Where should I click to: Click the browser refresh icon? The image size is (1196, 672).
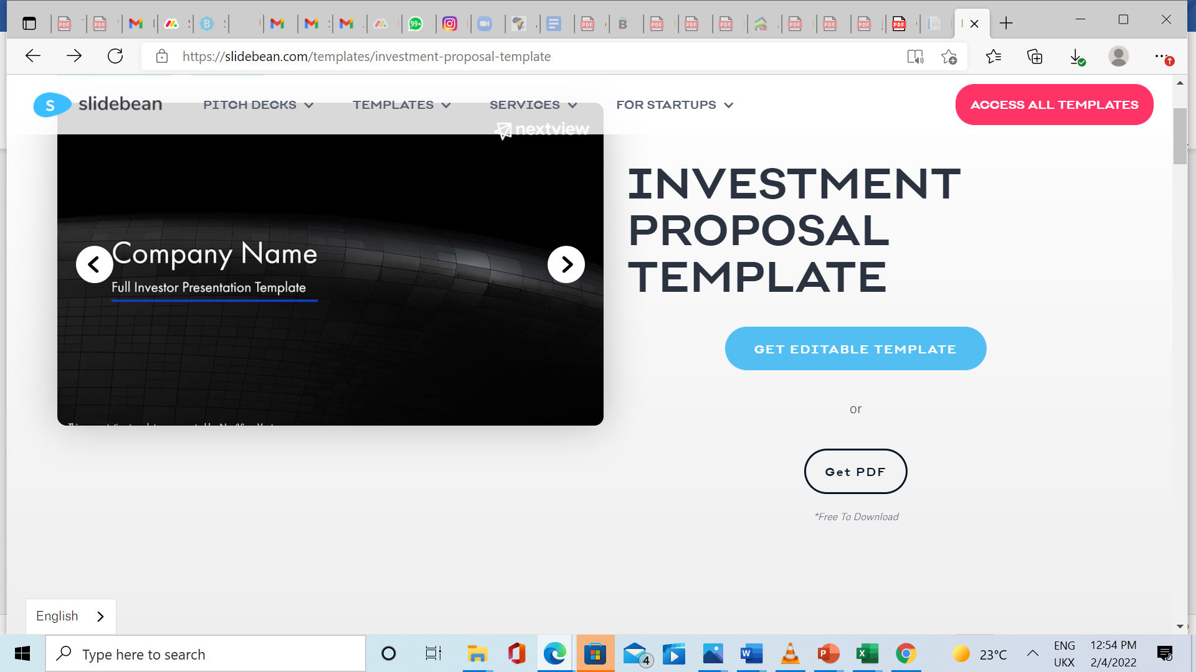[x=115, y=57]
